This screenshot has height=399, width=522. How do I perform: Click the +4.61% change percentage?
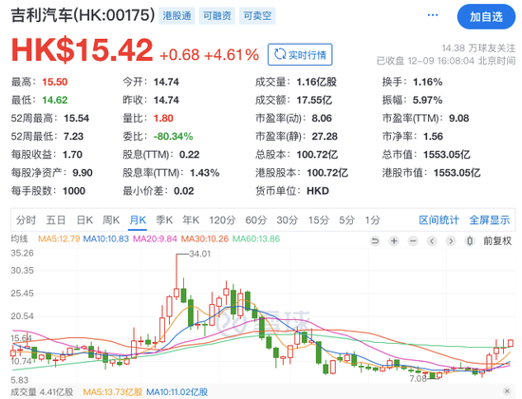(232, 55)
